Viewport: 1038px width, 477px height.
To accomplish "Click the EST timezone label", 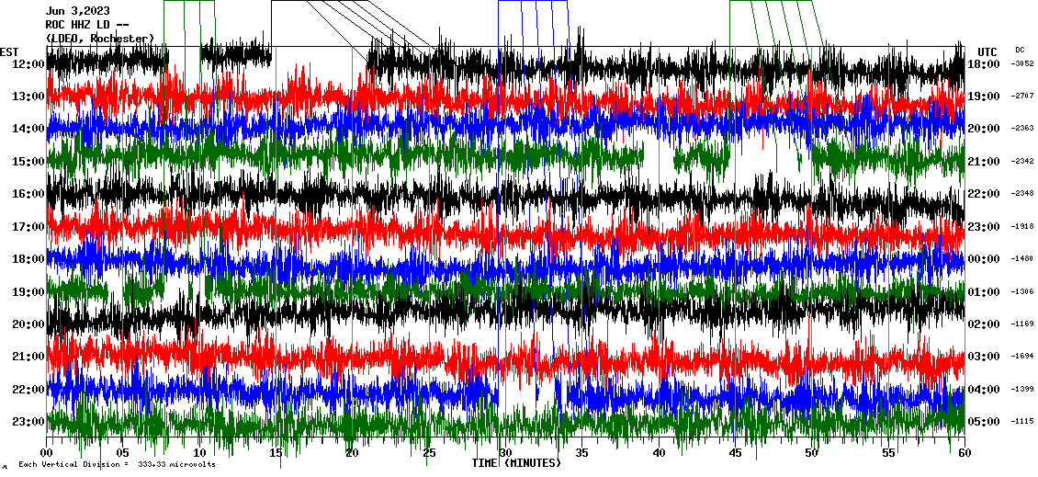I will point(9,51).
